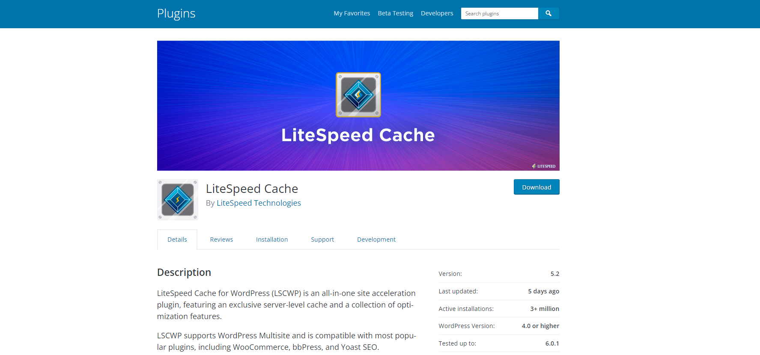This screenshot has width=760, height=355.
Task: Click the 'Tested up to:' label
Action: point(457,343)
